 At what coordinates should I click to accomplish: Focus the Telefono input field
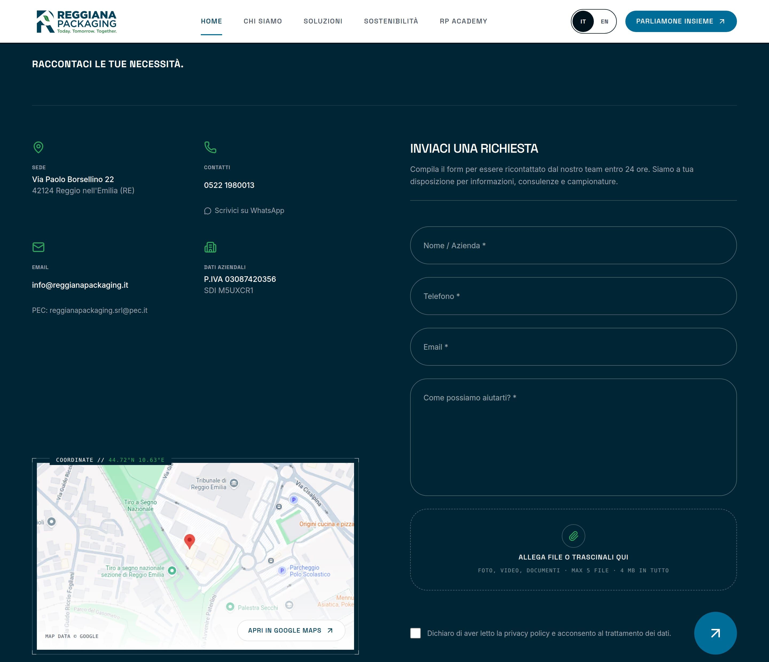coord(573,296)
